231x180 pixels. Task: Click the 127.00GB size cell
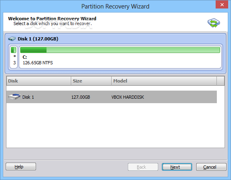(x=81, y=97)
